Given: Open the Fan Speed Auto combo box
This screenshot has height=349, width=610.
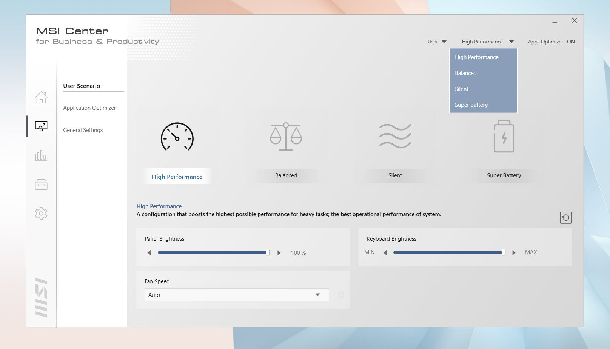Looking at the screenshot, I should [237, 295].
